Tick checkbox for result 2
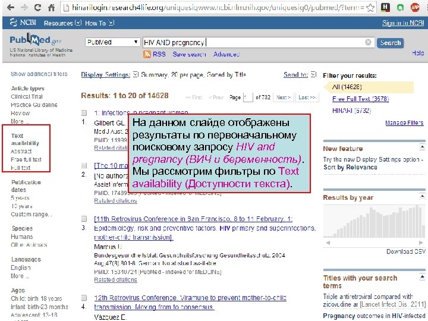Screen dimensions: 428x321 click(x=84, y=165)
